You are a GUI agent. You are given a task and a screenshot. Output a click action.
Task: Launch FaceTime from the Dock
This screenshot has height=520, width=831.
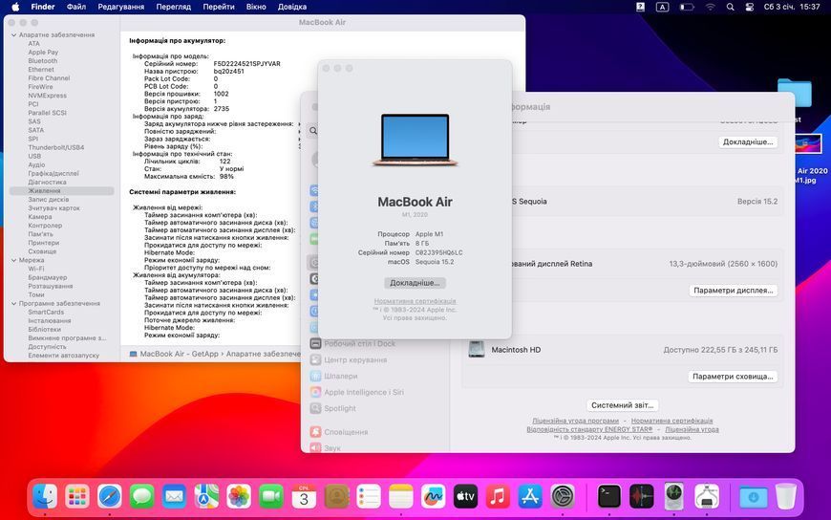271,497
